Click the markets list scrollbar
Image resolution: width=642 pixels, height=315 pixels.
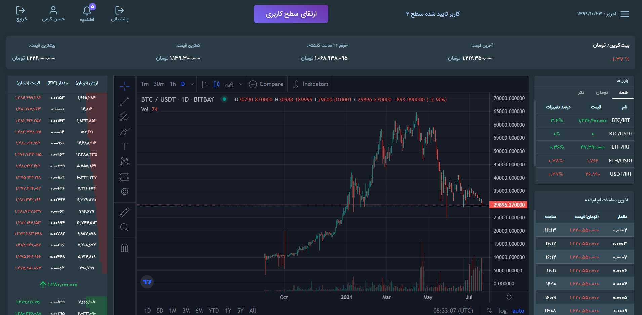(535, 133)
